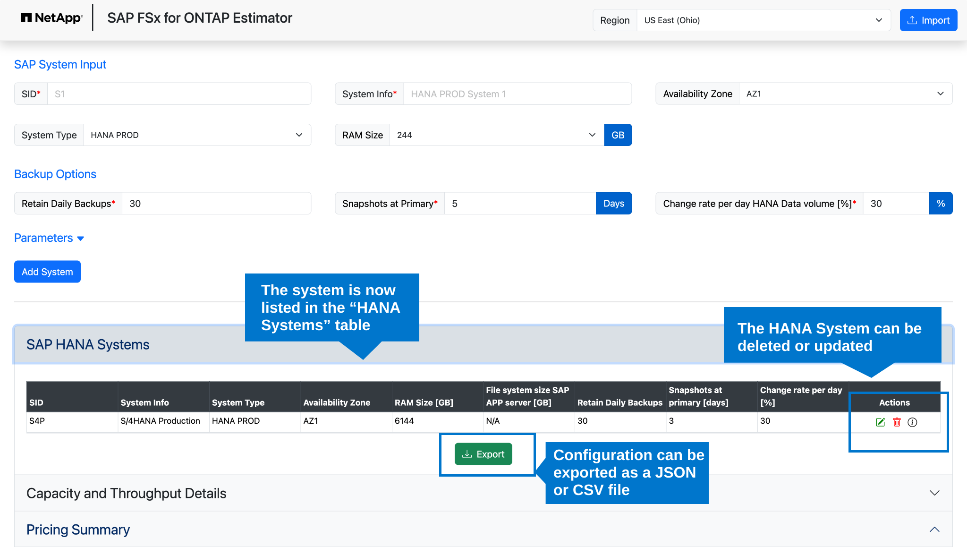This screenshot has height=547, width=967.
Task: Collapse the Pricing Summary section
Action: coord(483,530)
